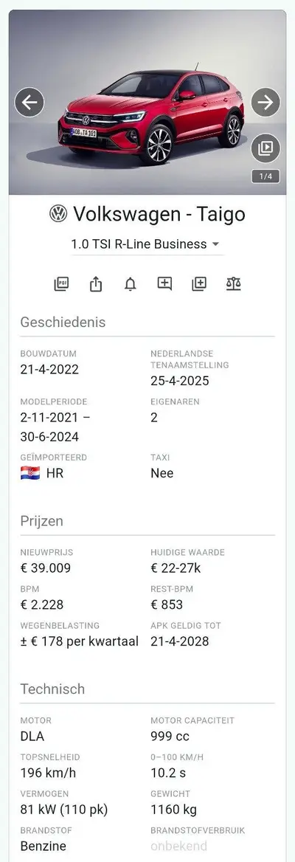Open the photo slideshow play icon
This screenshot has height=862, width=295.
[265, 148]
